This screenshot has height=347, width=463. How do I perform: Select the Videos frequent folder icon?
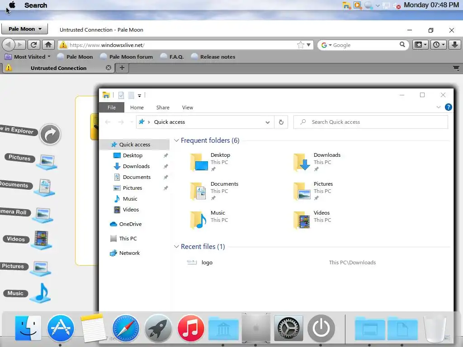(302, 220)
